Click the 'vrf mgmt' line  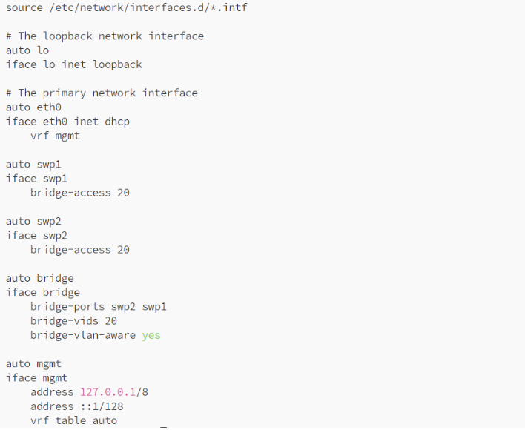tap(55, 136)
